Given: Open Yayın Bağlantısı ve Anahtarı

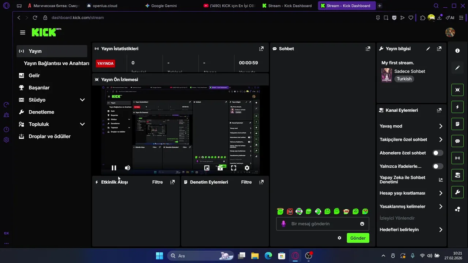Looking at the screenshot, I should coord(56,63).
